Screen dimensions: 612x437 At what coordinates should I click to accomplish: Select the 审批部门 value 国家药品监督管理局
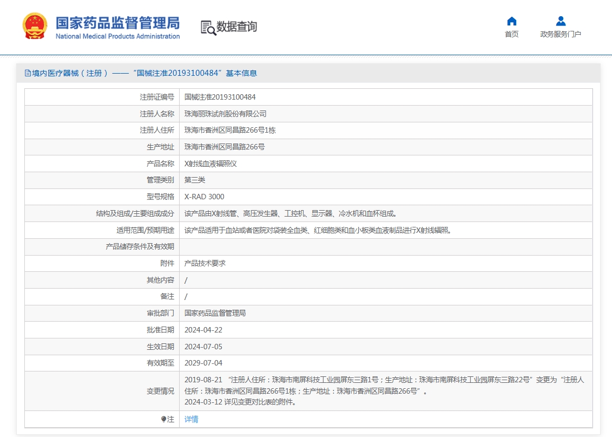pos(215,313)
